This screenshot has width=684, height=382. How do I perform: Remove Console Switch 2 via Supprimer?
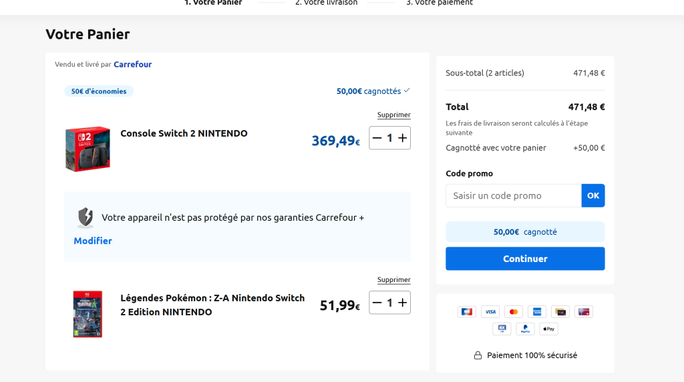[393, 115]
